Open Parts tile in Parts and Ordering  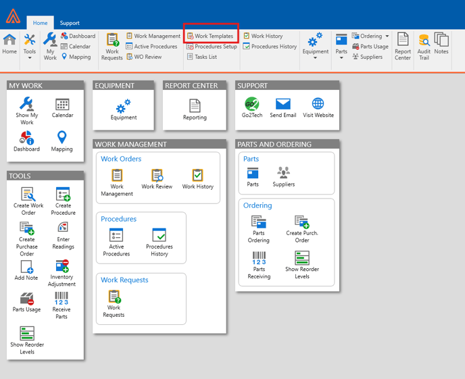pos(253,177)
